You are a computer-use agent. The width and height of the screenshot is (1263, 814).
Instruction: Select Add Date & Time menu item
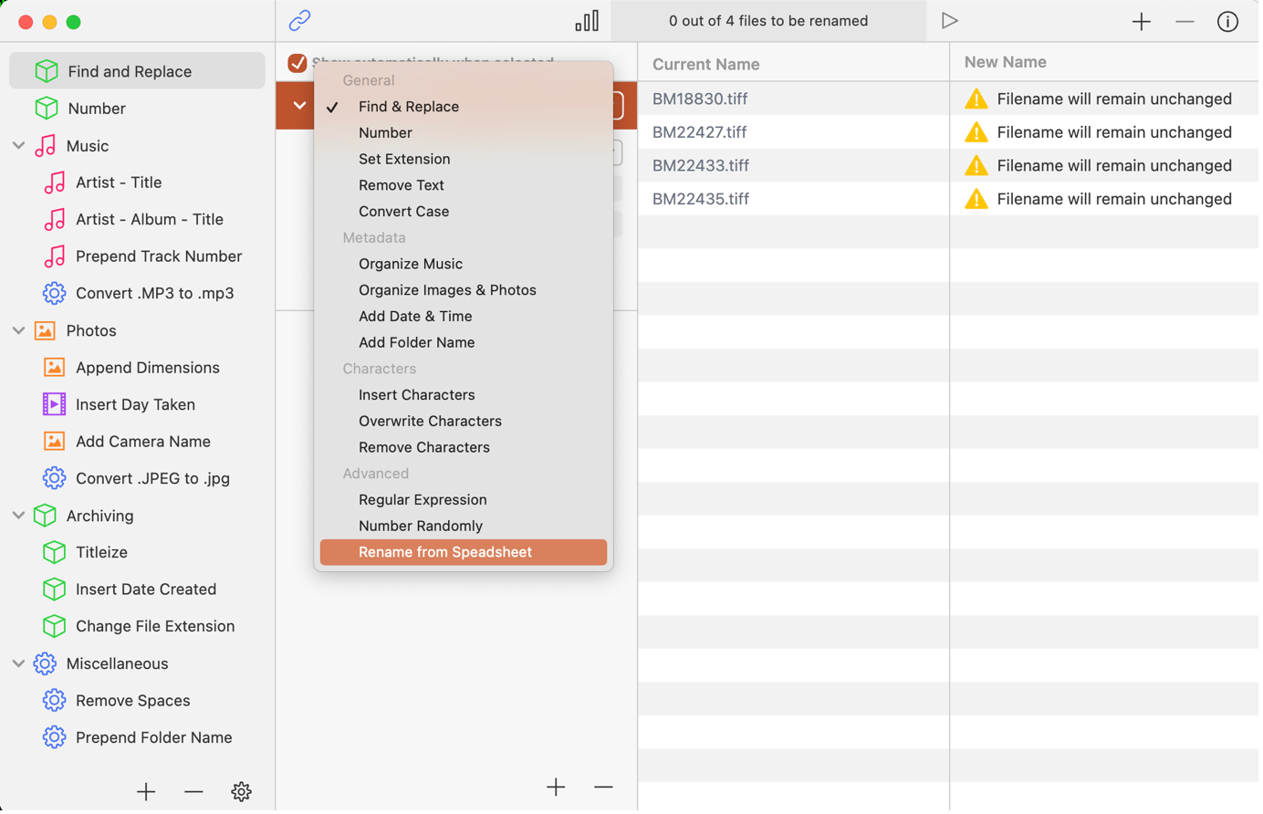click(464, 318)
